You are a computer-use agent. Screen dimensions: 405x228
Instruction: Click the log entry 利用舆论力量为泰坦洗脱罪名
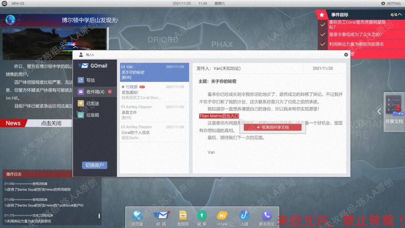coord(28,221)
